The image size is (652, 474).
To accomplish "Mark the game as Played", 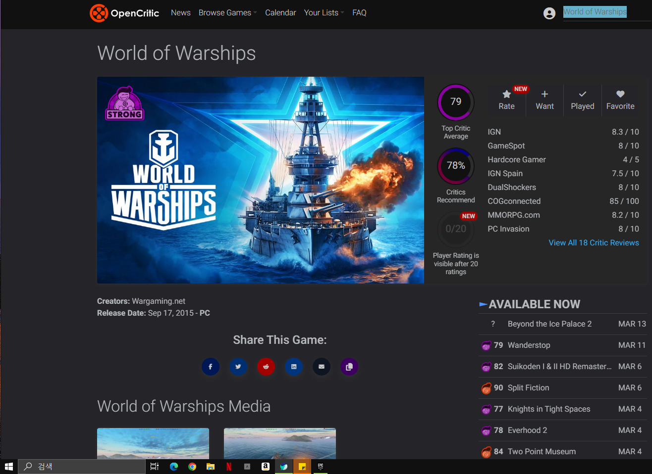I will tap(582, 100).
